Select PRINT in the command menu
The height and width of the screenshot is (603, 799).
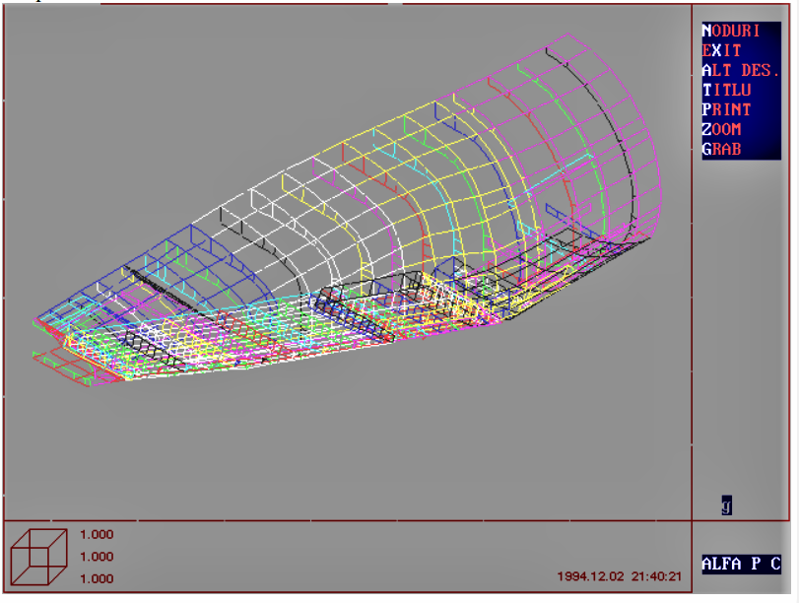(x=726, y=109)
